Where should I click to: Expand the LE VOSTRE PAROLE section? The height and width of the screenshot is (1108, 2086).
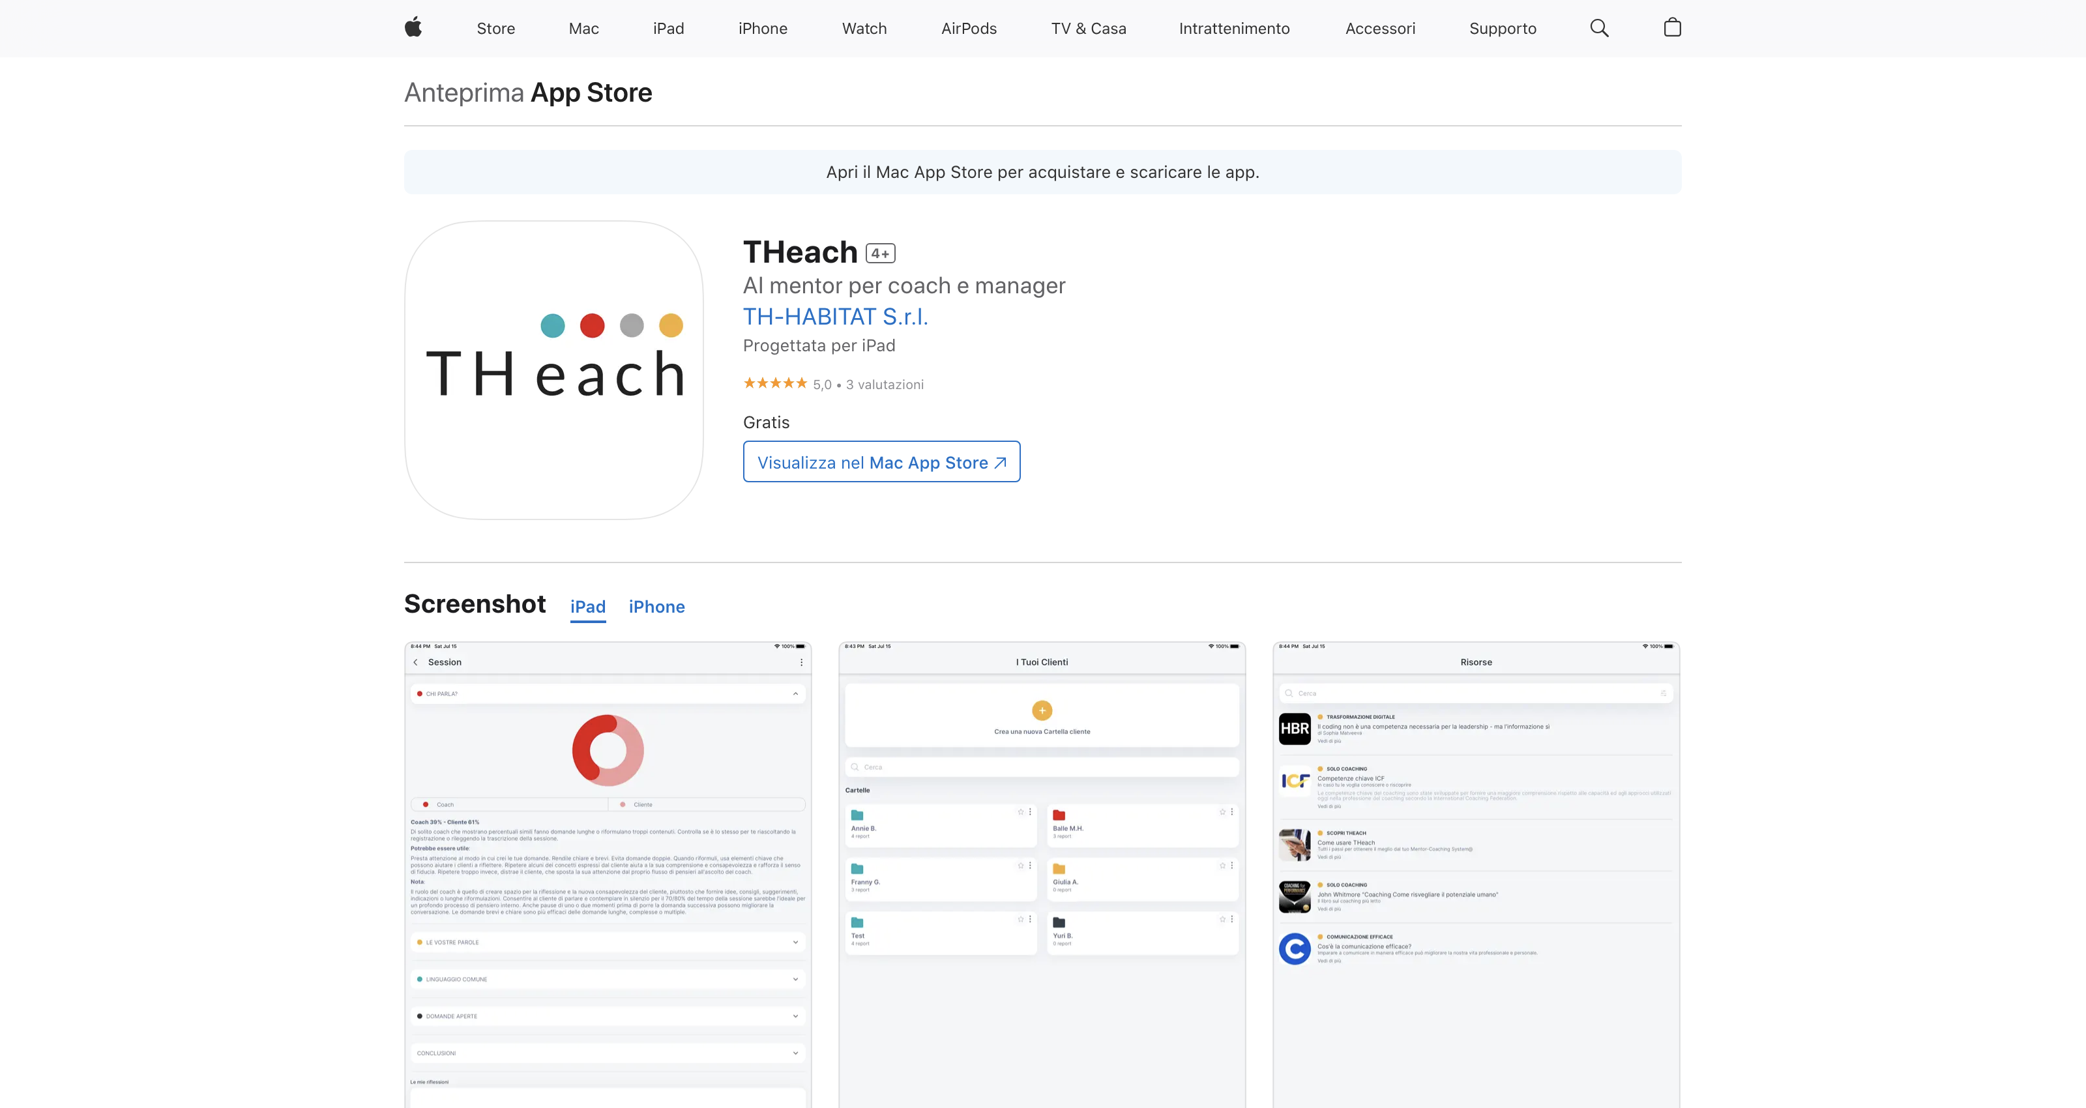[x=608, y=942]
